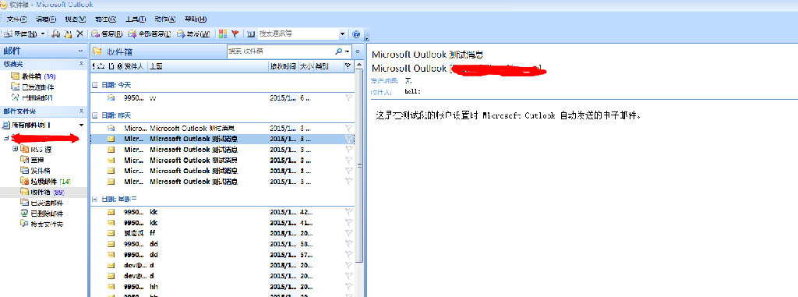
Task: Click the Delete X icon in toolbar
Action: 79,34
